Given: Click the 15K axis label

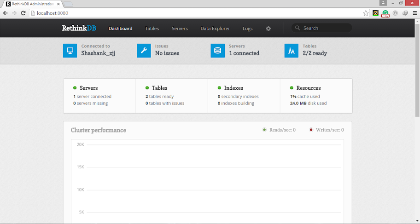Looking at the screenshot, I should click(x=80, y=167).
